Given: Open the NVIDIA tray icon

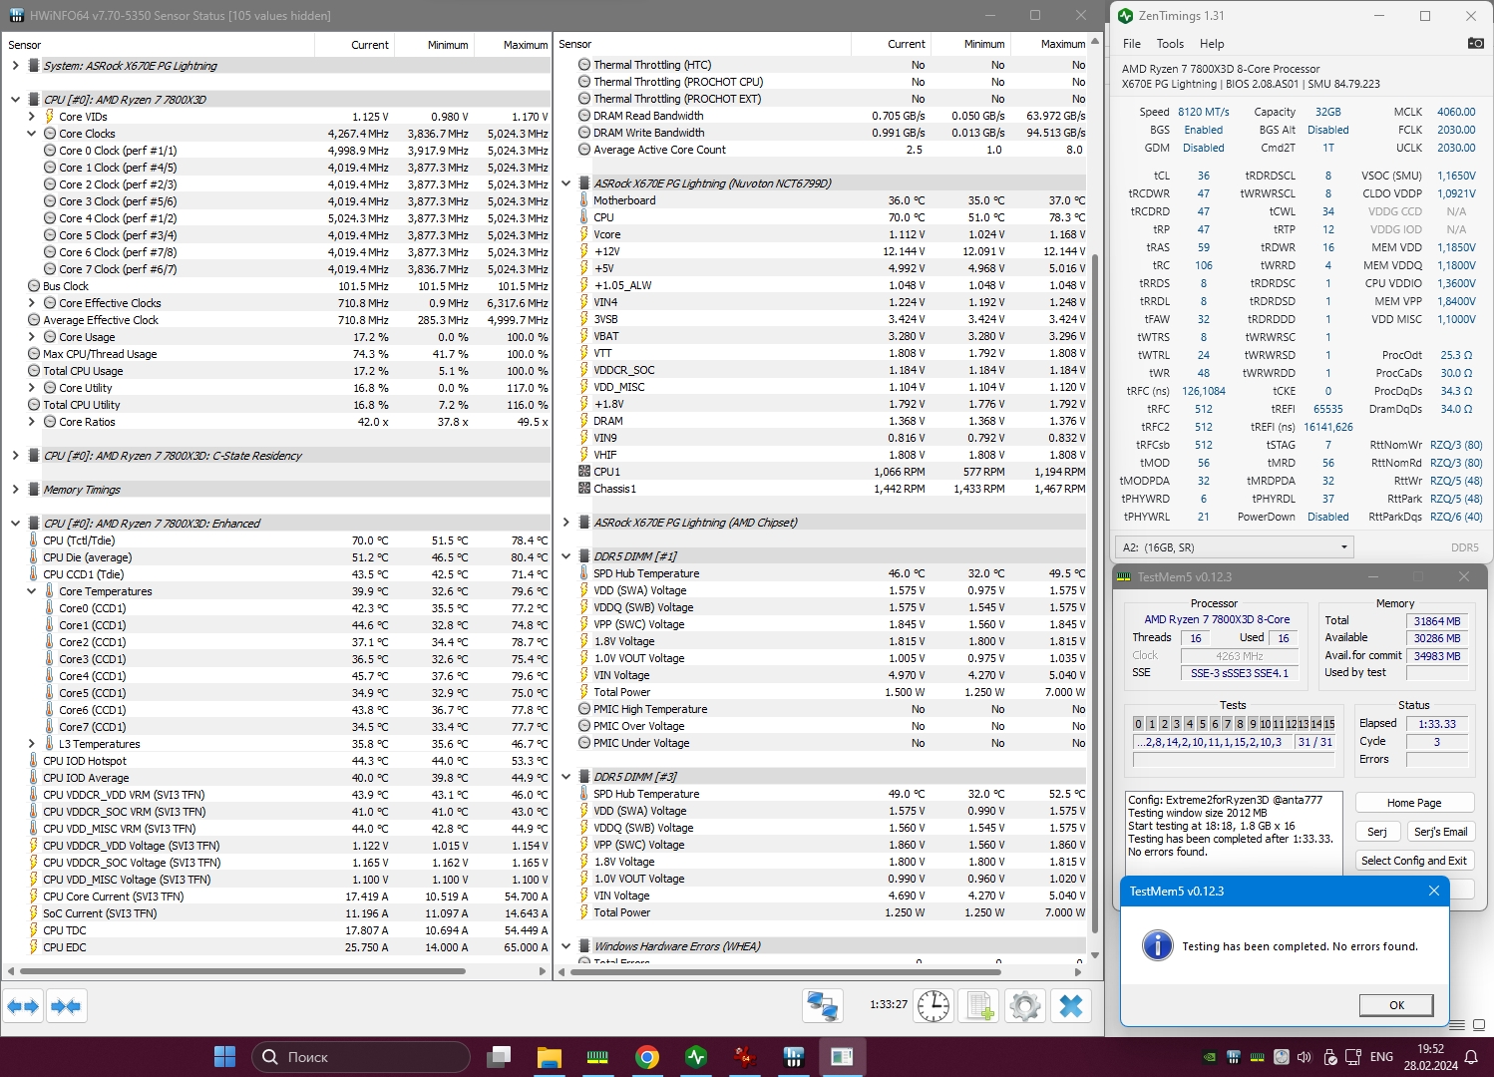Looking at the screenshot, I should click(x=1210, y=1057).
